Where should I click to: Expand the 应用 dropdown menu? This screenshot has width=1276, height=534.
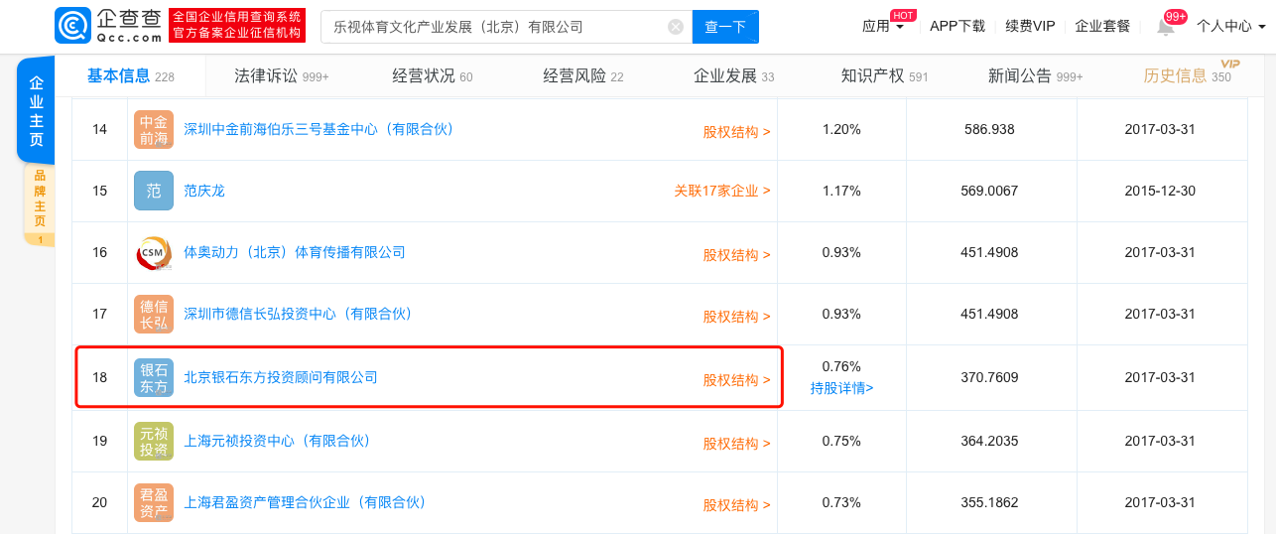[883, 26]
